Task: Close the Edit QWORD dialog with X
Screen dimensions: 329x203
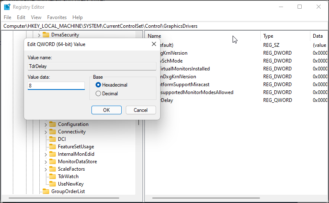Action: [x=154, y=44]
